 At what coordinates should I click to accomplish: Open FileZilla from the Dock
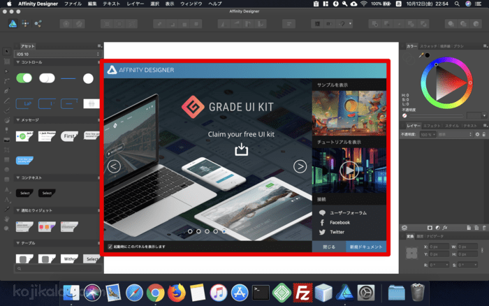coord(302,293)
